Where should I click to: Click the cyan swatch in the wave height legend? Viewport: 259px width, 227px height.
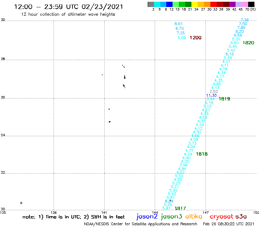click(157, 4)
